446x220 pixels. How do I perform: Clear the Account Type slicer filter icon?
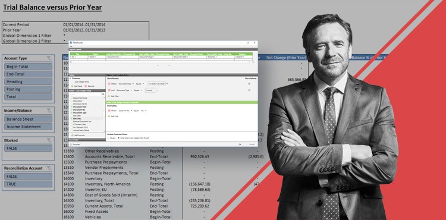tap(49, 58)
